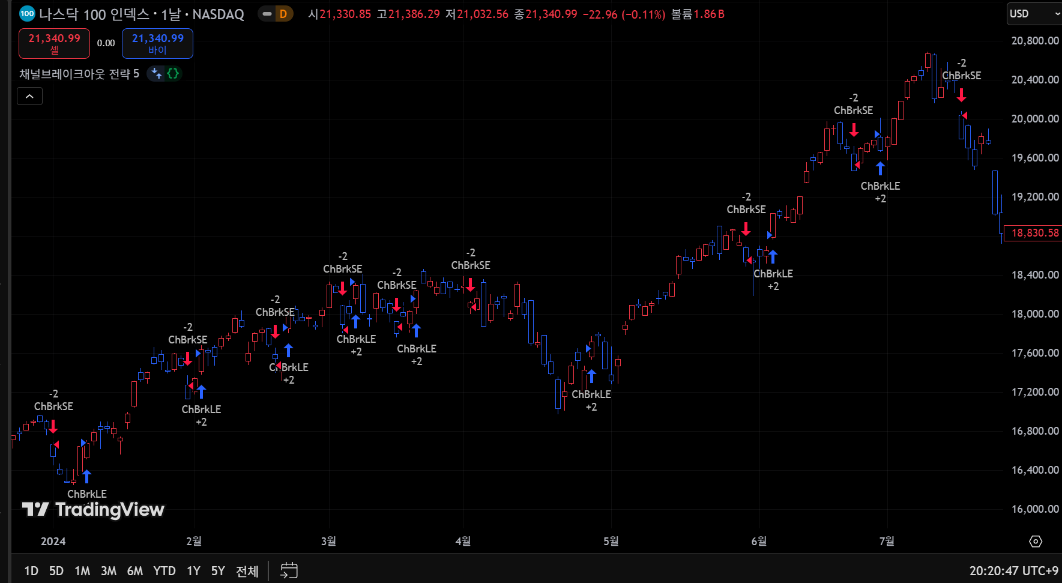Image resolution: width=1062 pixels, height=583 pixels.
Task: Click the change −22.96 (−0.11%) text
Action: 624,14
